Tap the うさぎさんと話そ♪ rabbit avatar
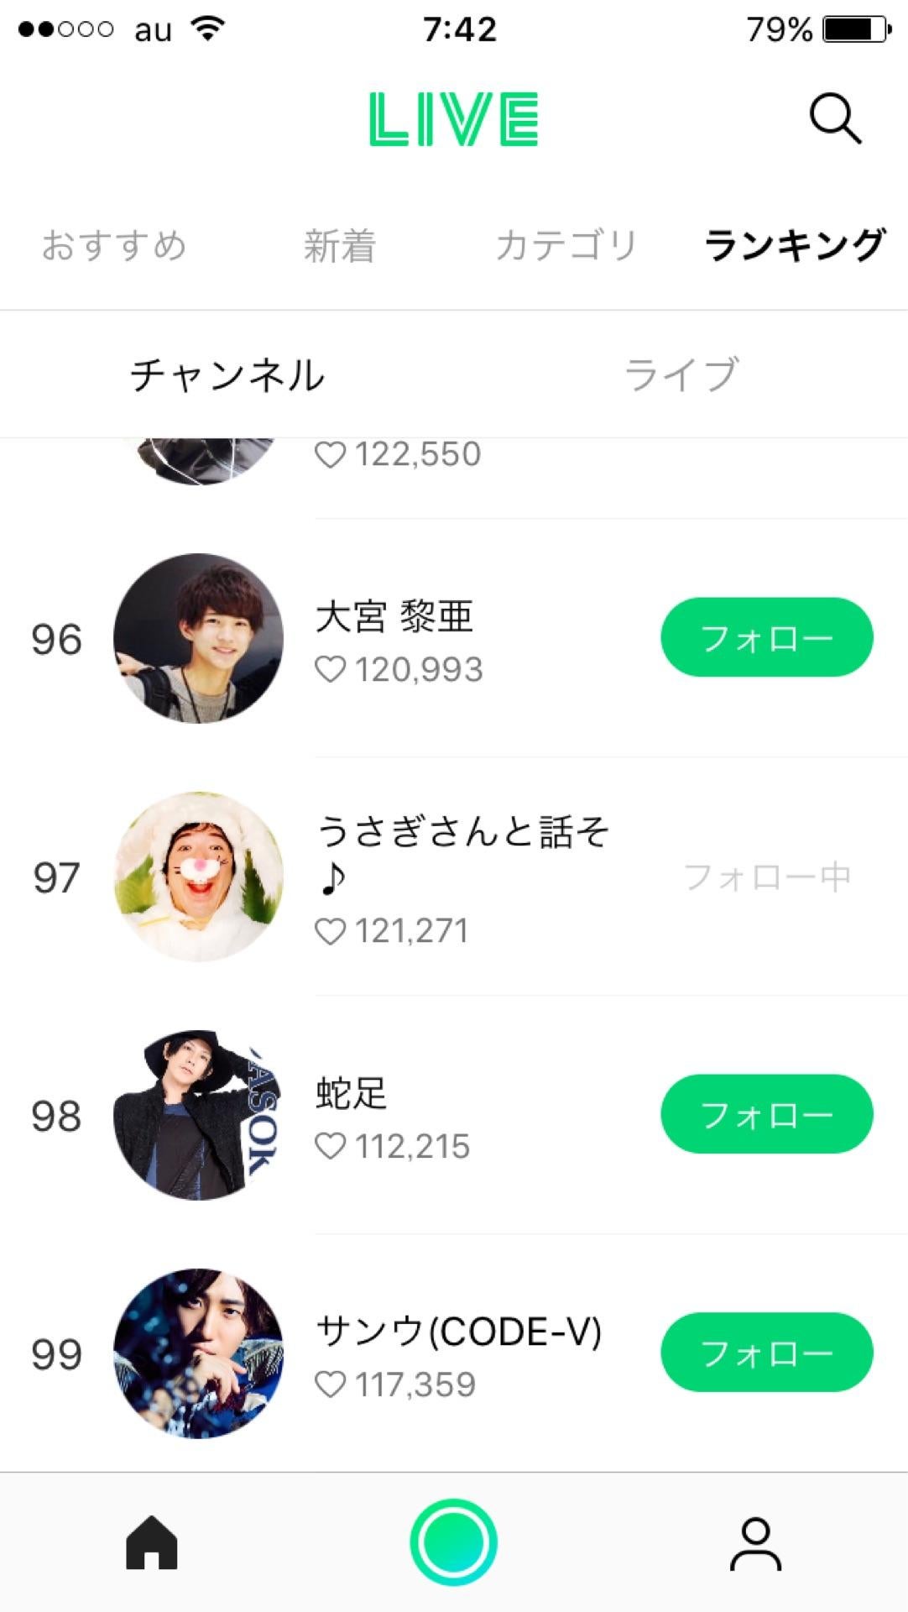Image resolution: width=908 pixels, height=1612 pixels. point(198,877)
